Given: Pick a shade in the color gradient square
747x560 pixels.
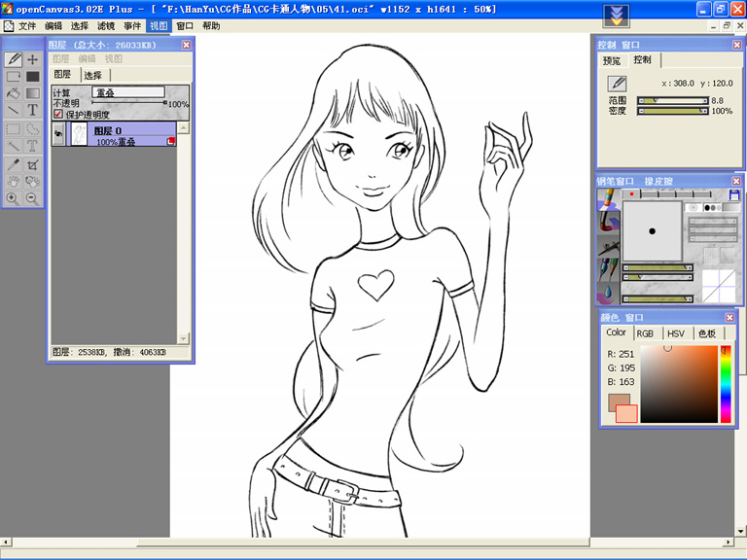Looking at the screenshot, I should coord(679,384).
